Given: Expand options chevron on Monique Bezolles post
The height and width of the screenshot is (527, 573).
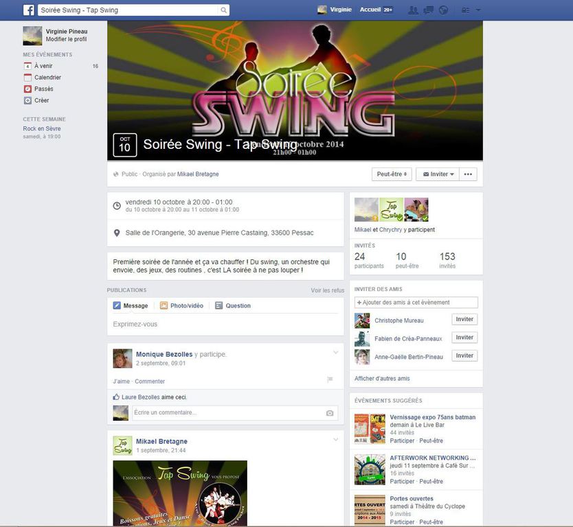Looking at the screenshot, I should (335, 353).
